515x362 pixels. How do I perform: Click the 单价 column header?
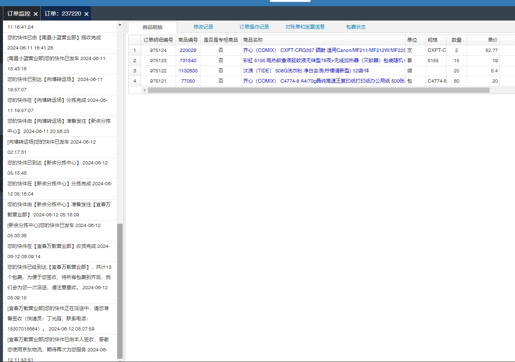click(483, 40)
